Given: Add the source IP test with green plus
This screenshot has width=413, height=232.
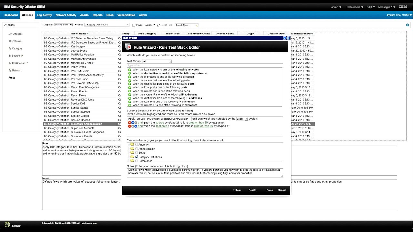Looking at the screenshot, I should pos(130,95).
